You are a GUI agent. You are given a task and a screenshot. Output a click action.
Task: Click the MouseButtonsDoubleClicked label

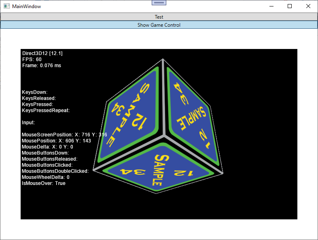click(55, 171)
